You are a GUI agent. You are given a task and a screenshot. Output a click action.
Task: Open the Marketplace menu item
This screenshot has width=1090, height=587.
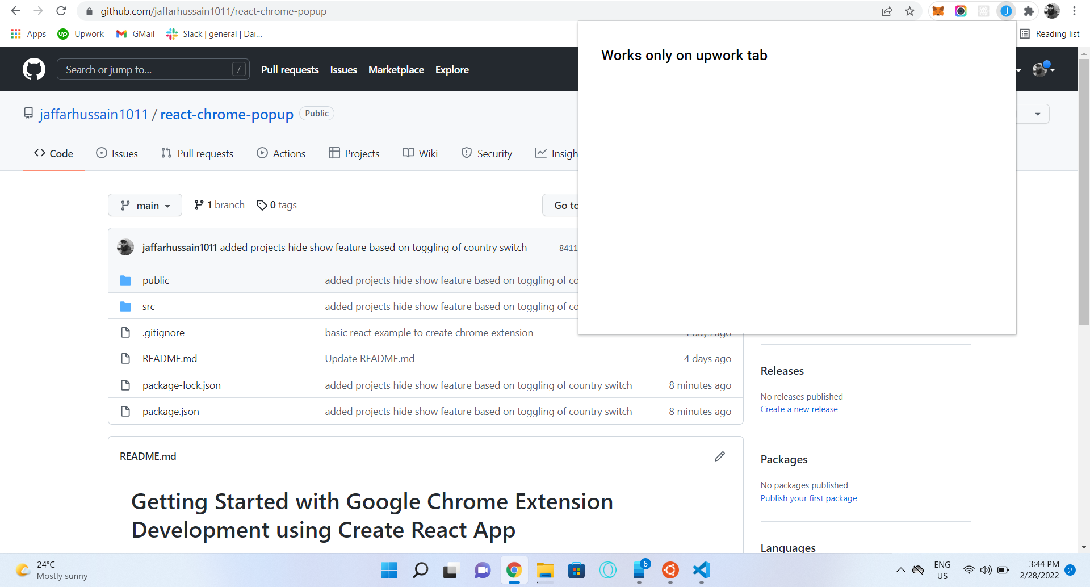click(x=396, y=69)
